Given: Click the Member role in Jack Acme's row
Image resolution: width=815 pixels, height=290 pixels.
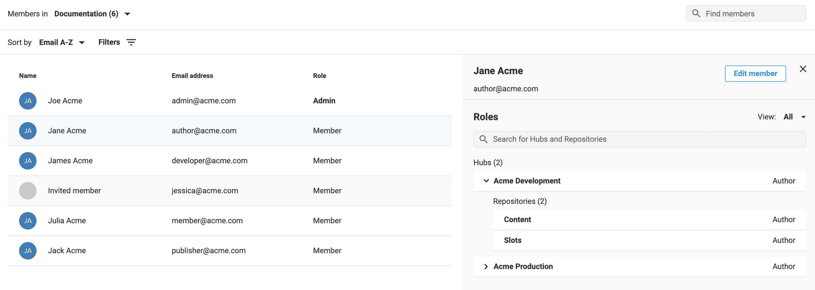Looking at the screenshot, I should click(327, 251).
